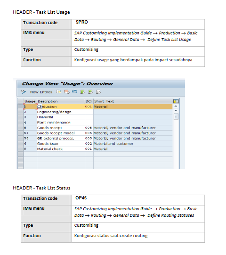Click Short Text Material in highlighted first row

tap(101, 107)
